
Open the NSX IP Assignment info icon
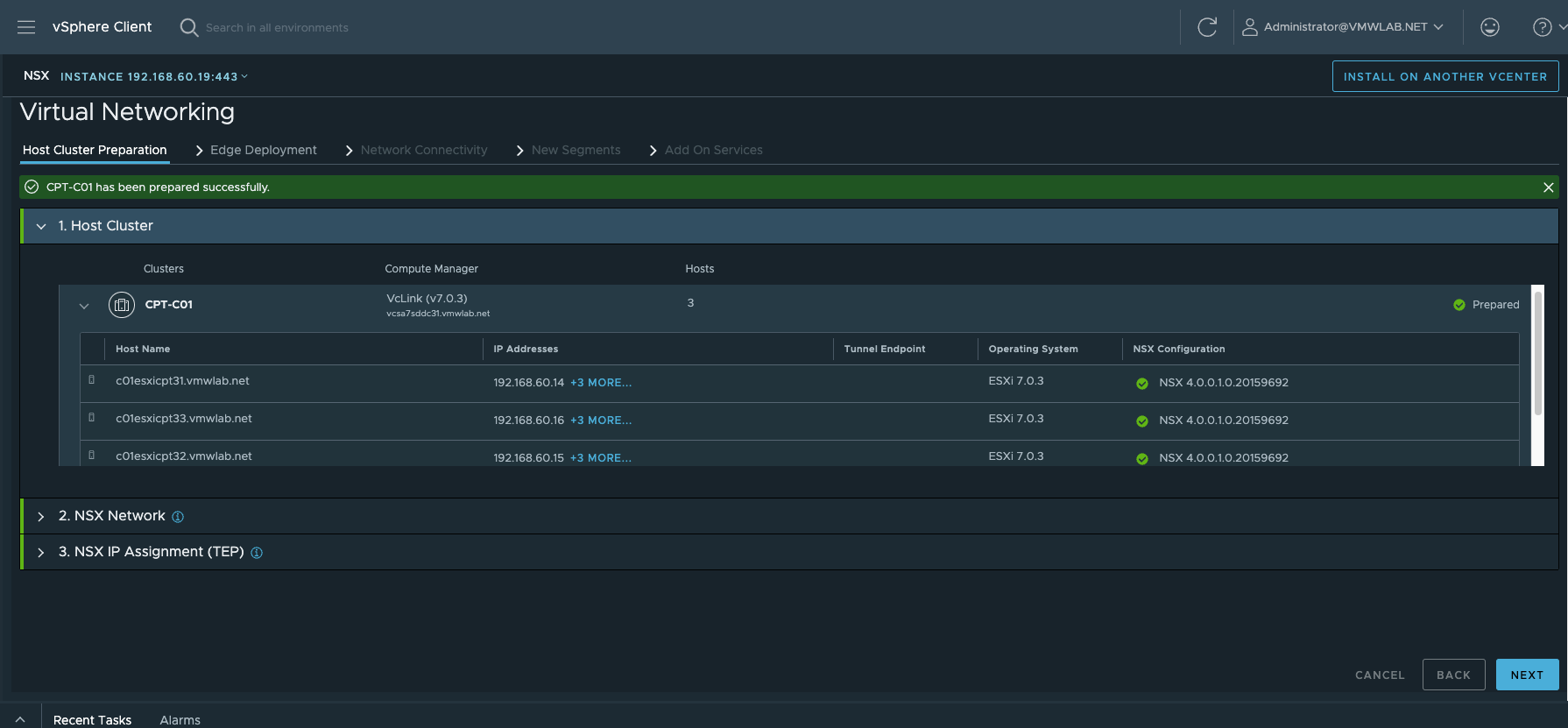pos(257,553)
